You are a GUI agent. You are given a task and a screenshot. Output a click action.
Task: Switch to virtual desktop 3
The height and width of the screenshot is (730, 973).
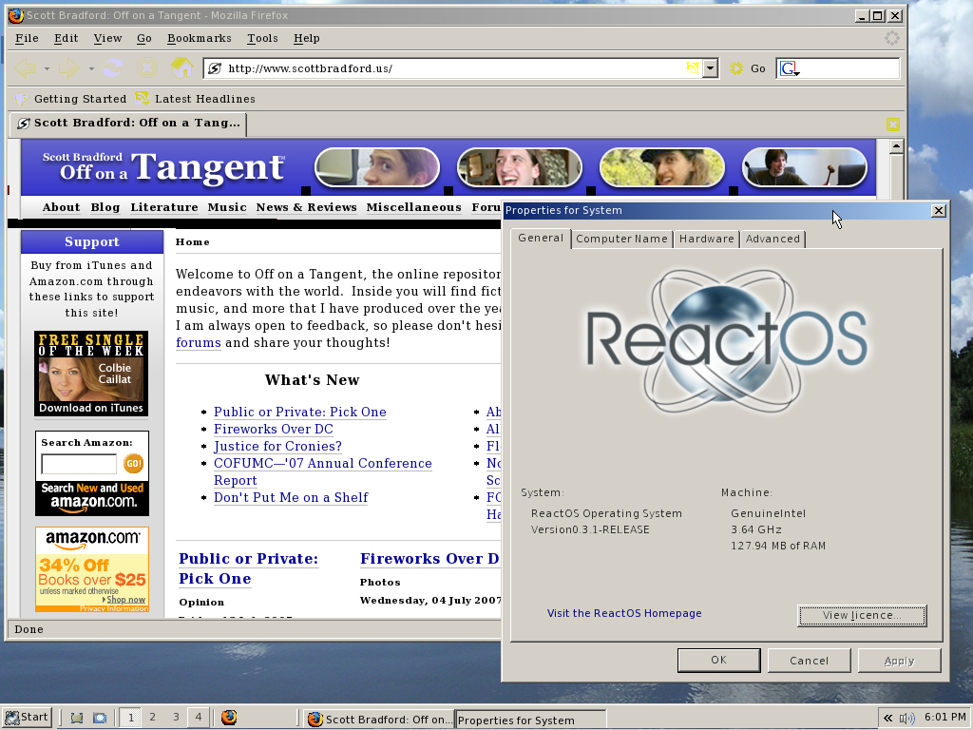(x=176, y=718)
